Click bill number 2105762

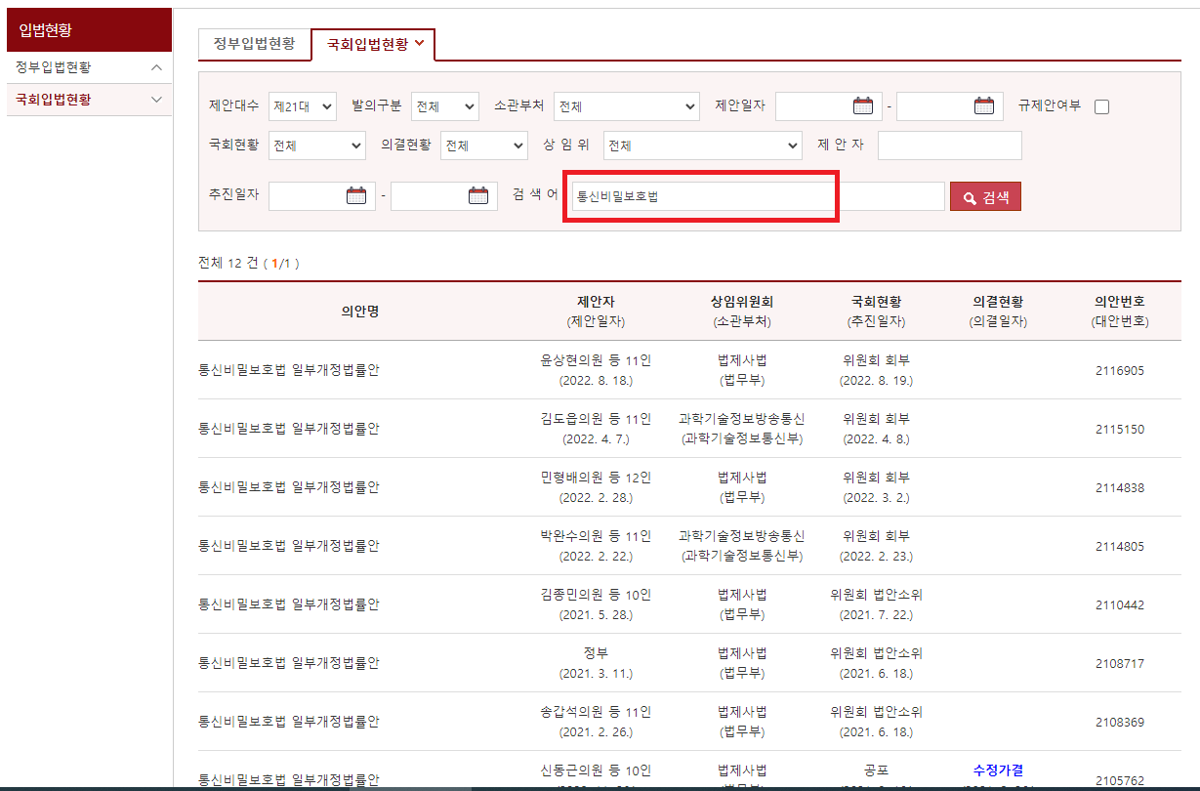click(1120, 780)
